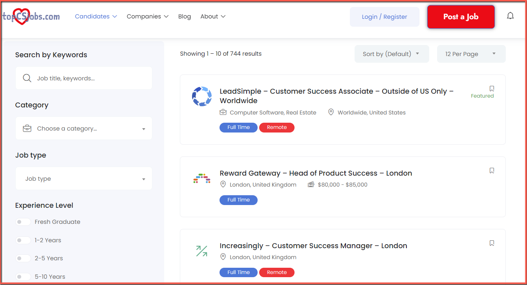Click the $80,000 - $85,000 salary text
This screenshot has width=527, height=285.
tap(342, 185)
